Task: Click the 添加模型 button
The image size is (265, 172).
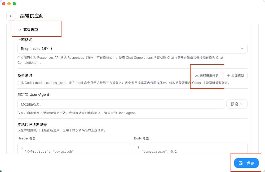Action: click(x=236, y=75)
